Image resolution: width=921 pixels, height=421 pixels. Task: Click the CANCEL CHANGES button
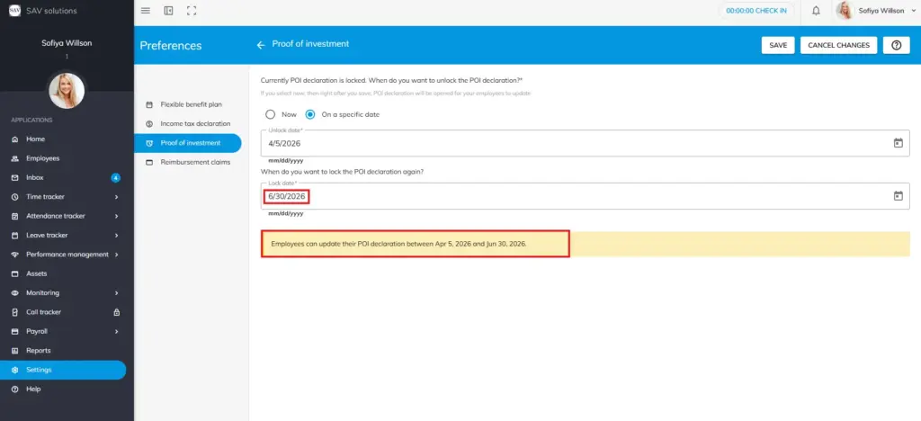pyautogui.click(x=839, y=45)
